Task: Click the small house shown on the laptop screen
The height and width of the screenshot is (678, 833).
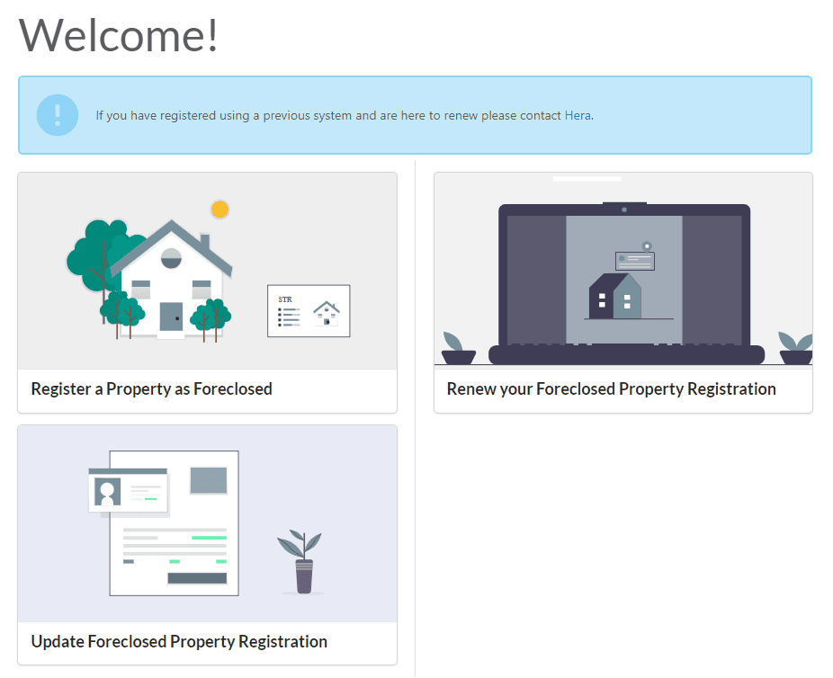Action: point(614,297)
